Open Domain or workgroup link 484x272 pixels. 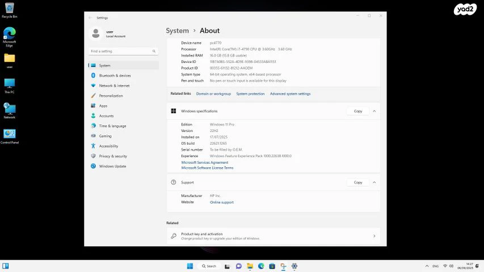(x=213, y=93)
